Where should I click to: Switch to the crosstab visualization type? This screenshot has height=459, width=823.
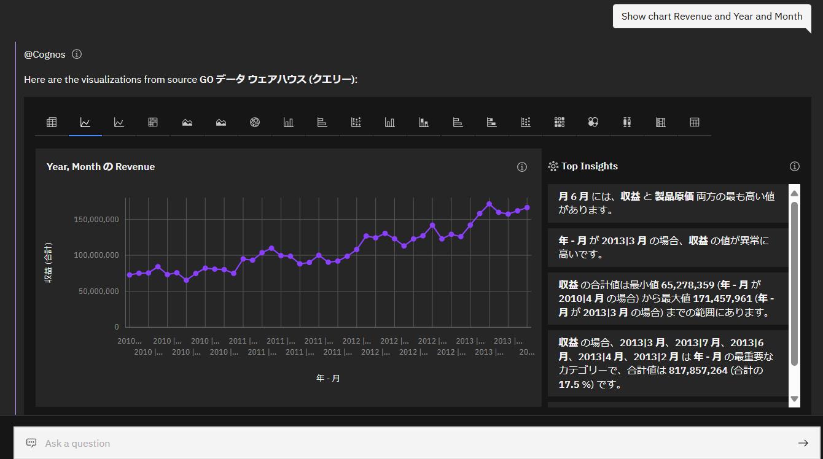point(694,122)
